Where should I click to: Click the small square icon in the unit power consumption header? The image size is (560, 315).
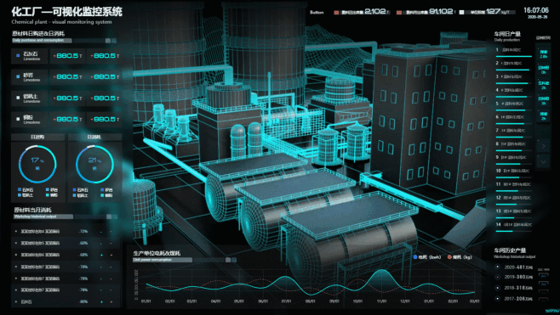(228, 260)
